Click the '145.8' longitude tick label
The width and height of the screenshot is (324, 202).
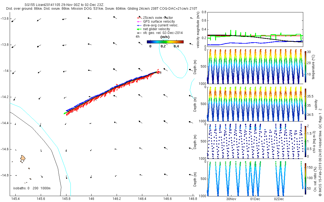coord(66,199)
